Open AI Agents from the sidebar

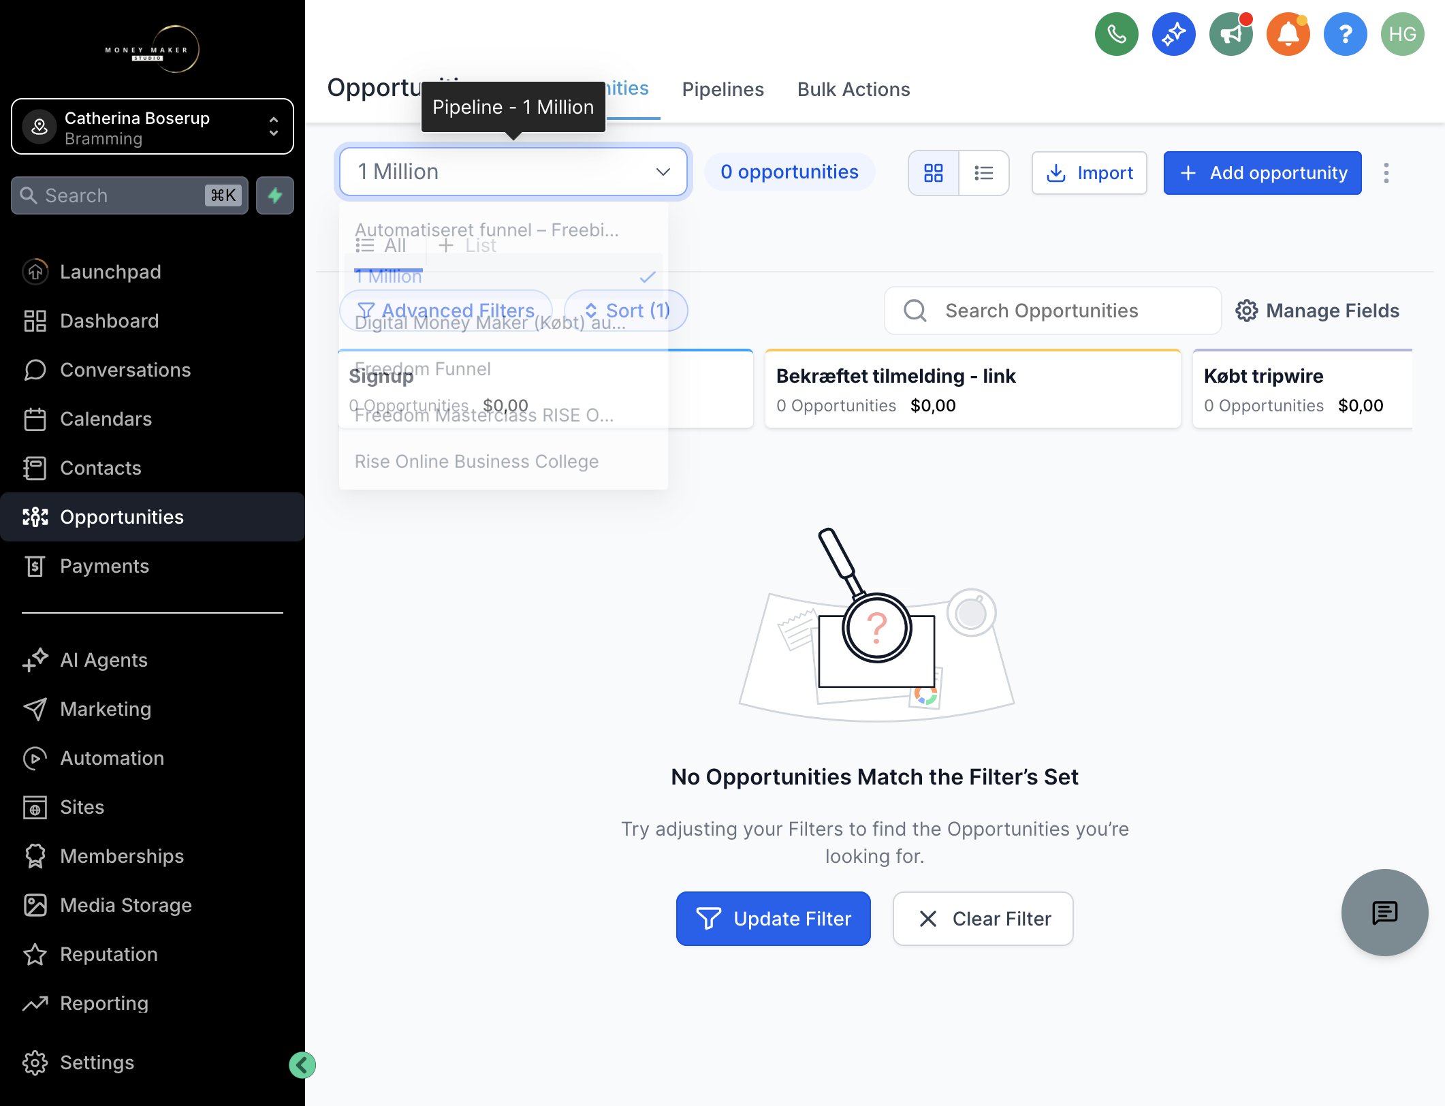click(x=153, y=660)
